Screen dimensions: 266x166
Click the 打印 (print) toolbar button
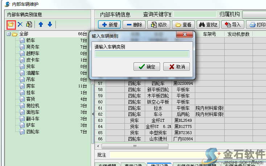pyautogui.click(x=257, y=25)
